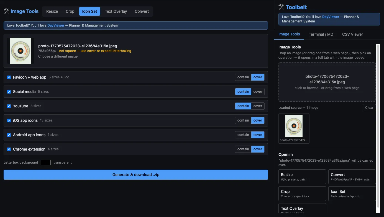Set YouTube fit to cover

click(x=258, y=106)
